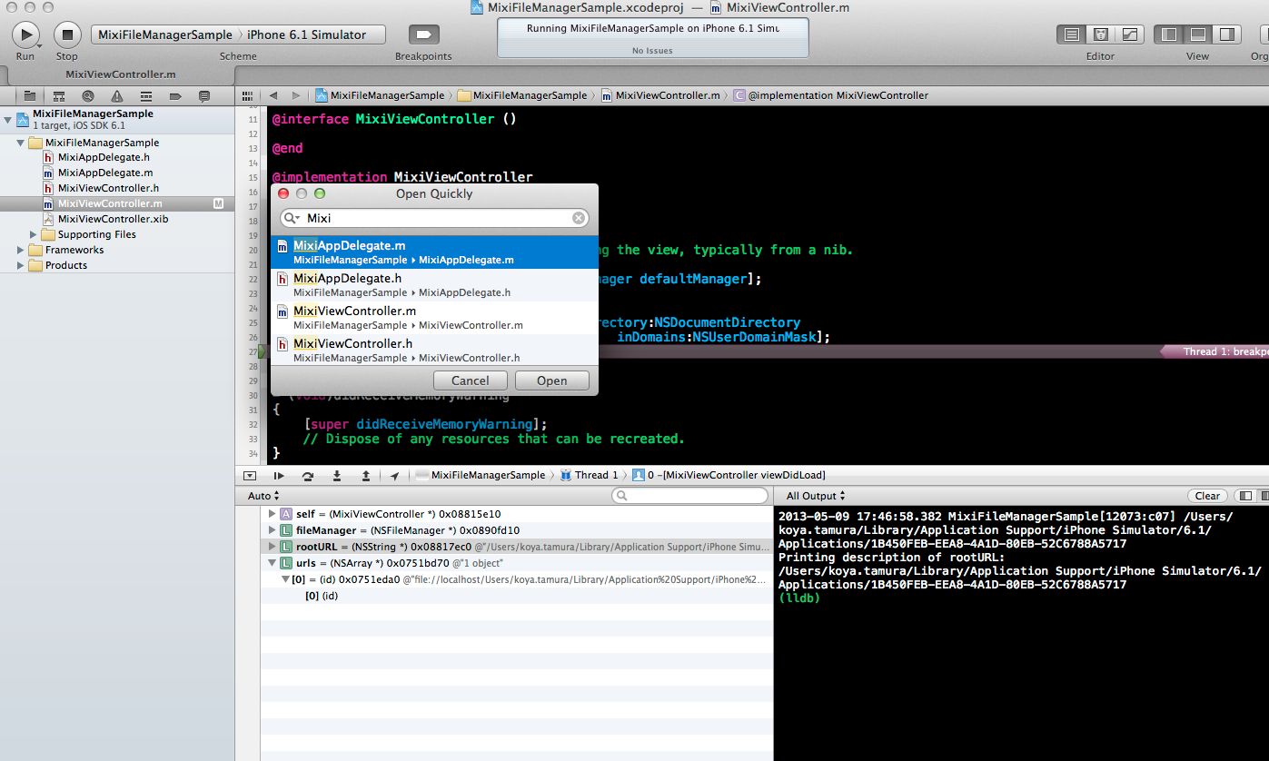
Task: Expand the Products group
Action: (21, 265)
